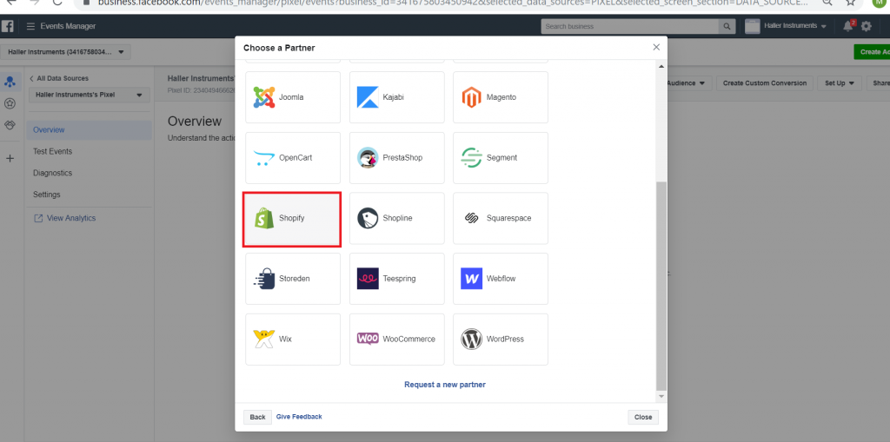This screenshot has width=890, height=442.
Task: Select the Teespring partner card
Action: [x=396, y=279]
